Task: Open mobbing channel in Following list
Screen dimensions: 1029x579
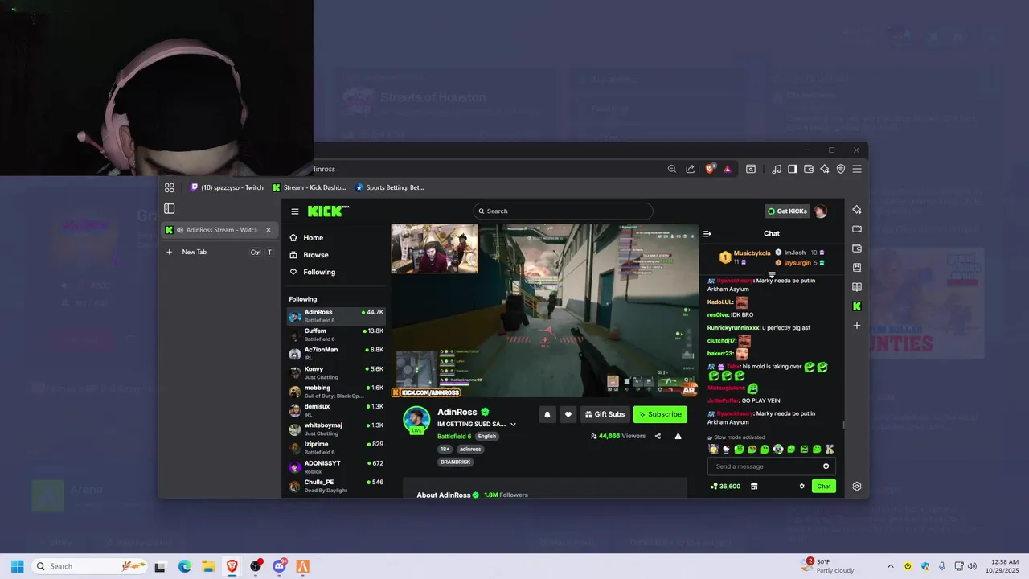Action: [336, 391]
